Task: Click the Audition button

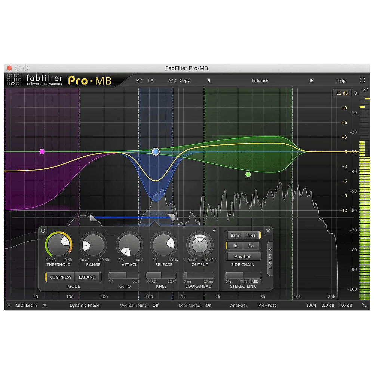Action: pyautogui.click(x=243, y=257)
